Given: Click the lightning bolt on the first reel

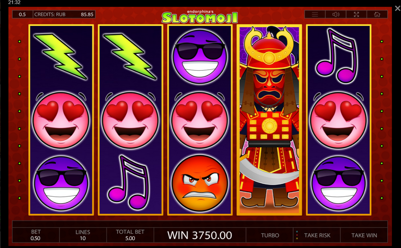Looking at the screenshot, I should tap(61, 56).
